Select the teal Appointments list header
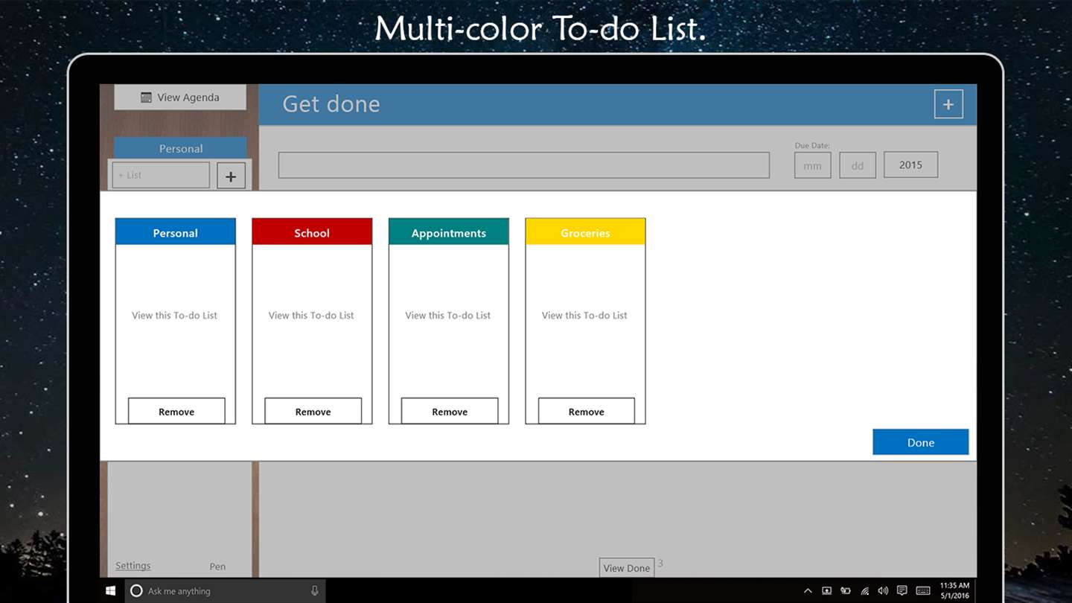This screenshot has height=603, width=1072. [x=449, y=232]
